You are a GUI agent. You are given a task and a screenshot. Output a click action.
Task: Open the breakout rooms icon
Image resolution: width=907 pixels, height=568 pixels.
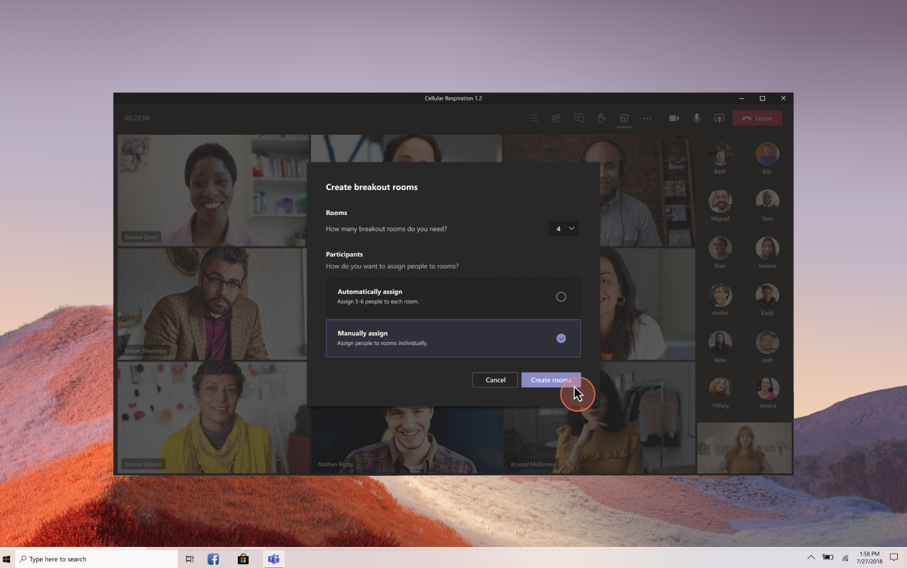click(x=624, y=118)
